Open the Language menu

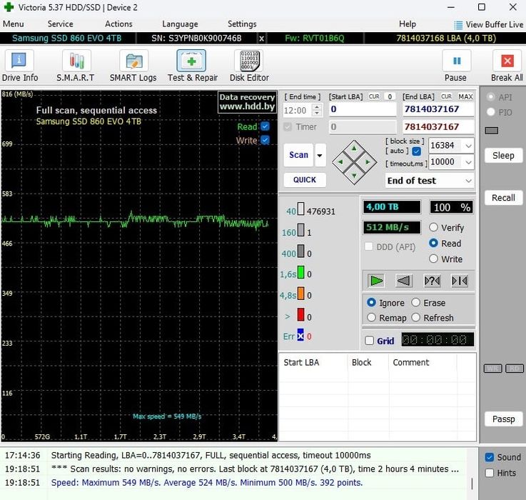click(180, 24)
